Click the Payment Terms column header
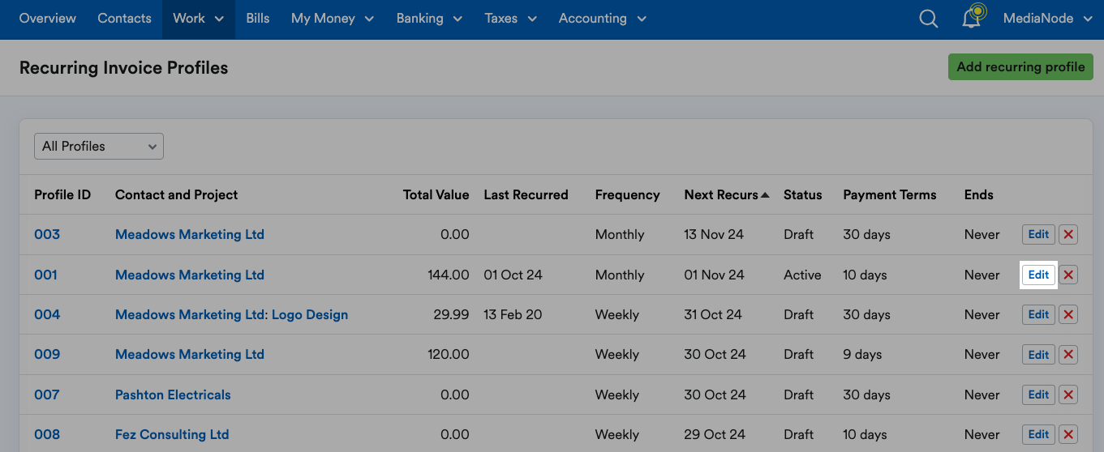 889,194
